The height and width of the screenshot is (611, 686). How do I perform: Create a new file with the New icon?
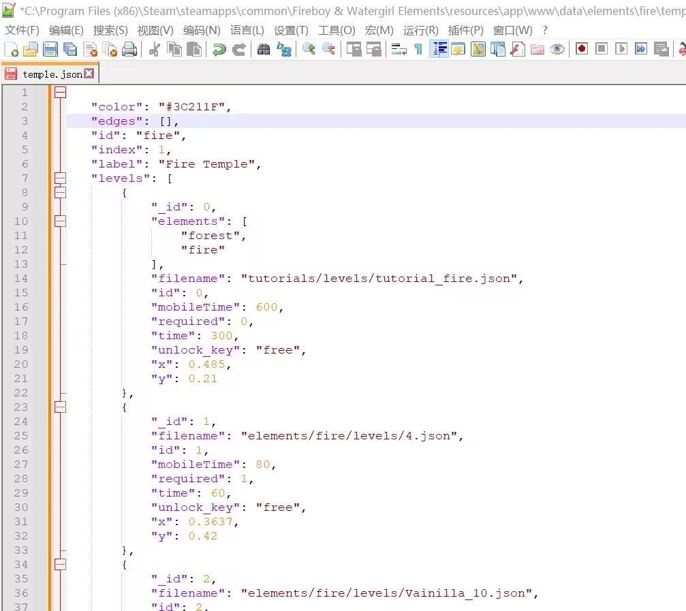pos(12,50)
